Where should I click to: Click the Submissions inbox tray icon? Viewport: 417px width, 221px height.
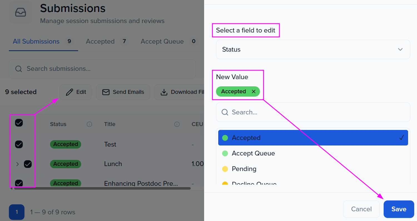(x=21, y=12)
